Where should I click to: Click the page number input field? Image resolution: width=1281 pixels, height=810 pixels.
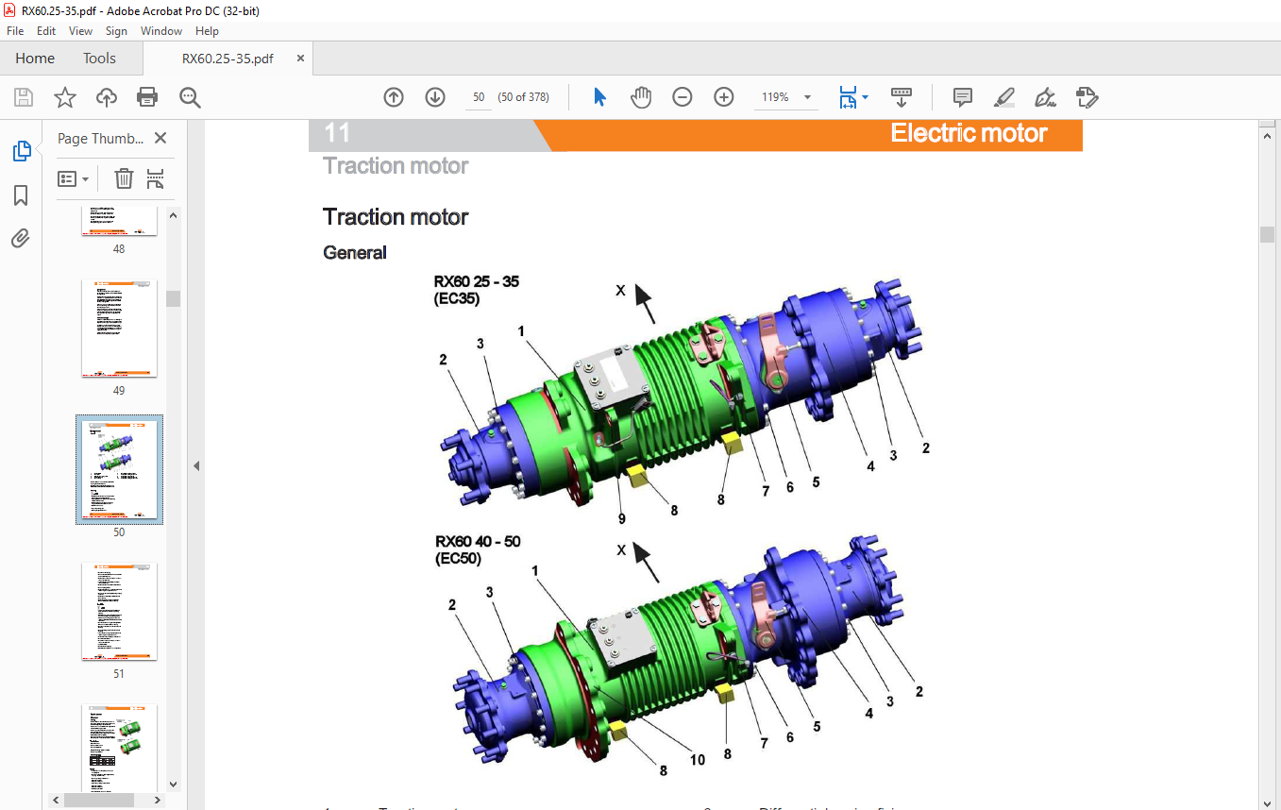[479, 97]
